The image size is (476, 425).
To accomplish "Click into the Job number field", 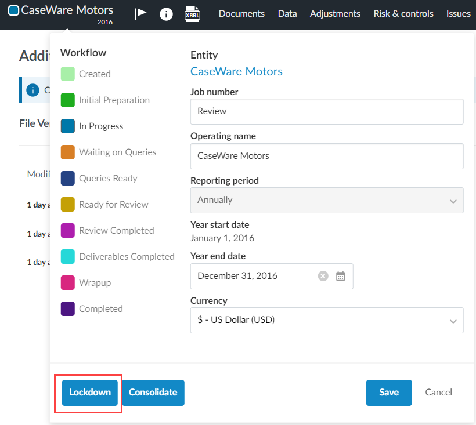I will [x=326, y=111].
